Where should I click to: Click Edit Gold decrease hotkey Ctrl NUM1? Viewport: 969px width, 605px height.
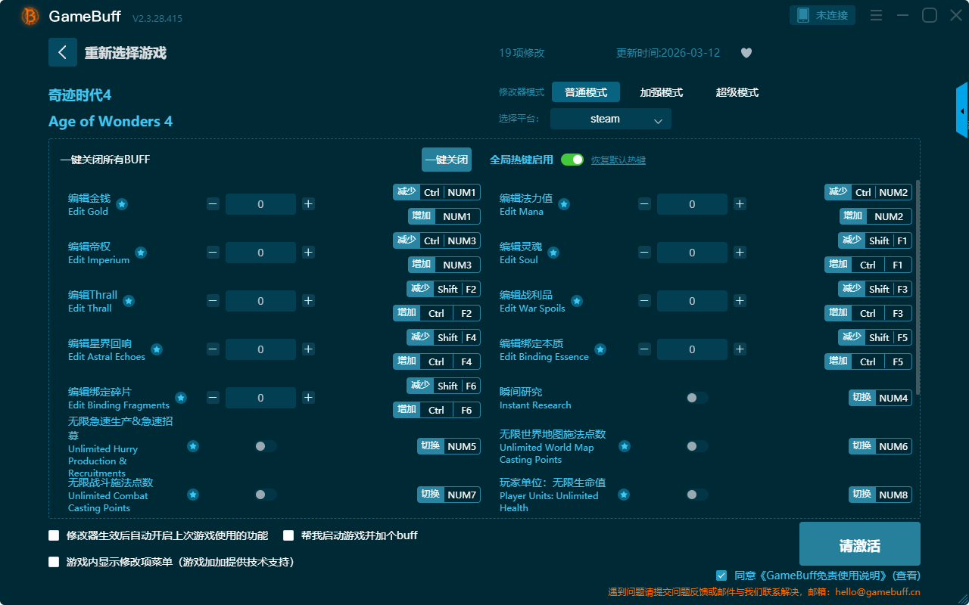(x=437, y=192)
